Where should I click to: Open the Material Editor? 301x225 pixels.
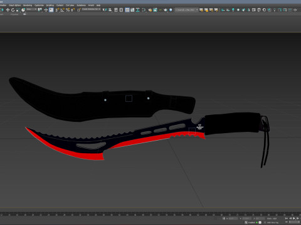pos(144,10)
